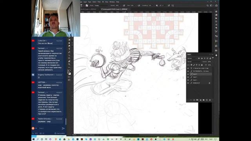Change the screen mode
251x141 pixels.
click(69, 80)
